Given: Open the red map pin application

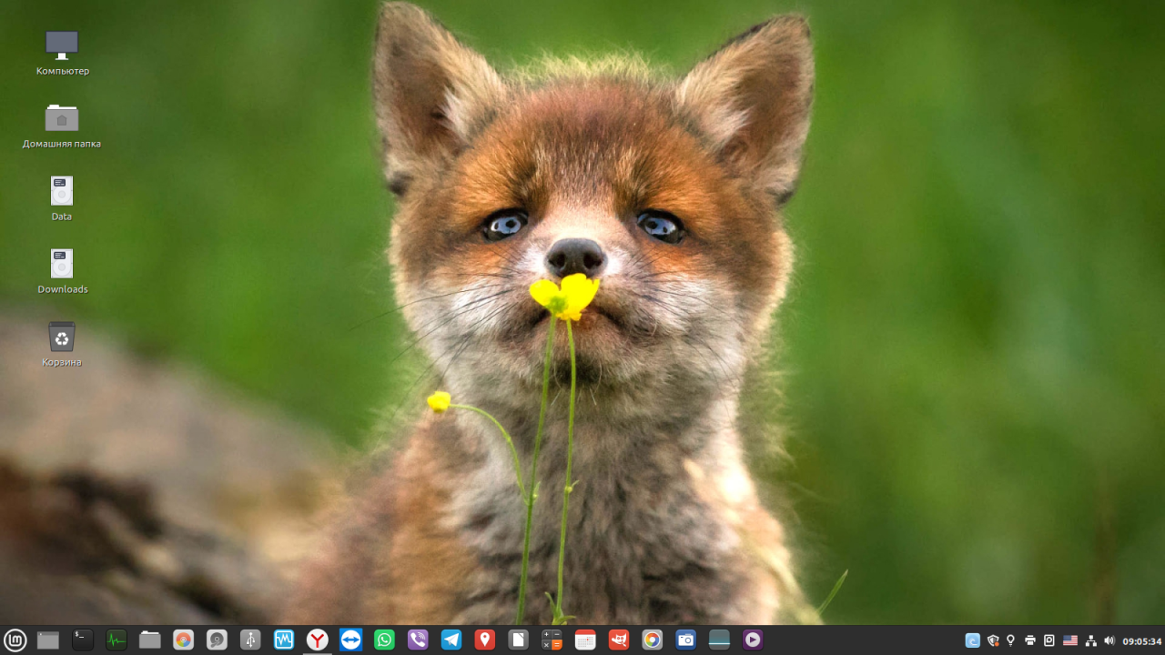Looking at the screenshot, I should click(485, 640).
